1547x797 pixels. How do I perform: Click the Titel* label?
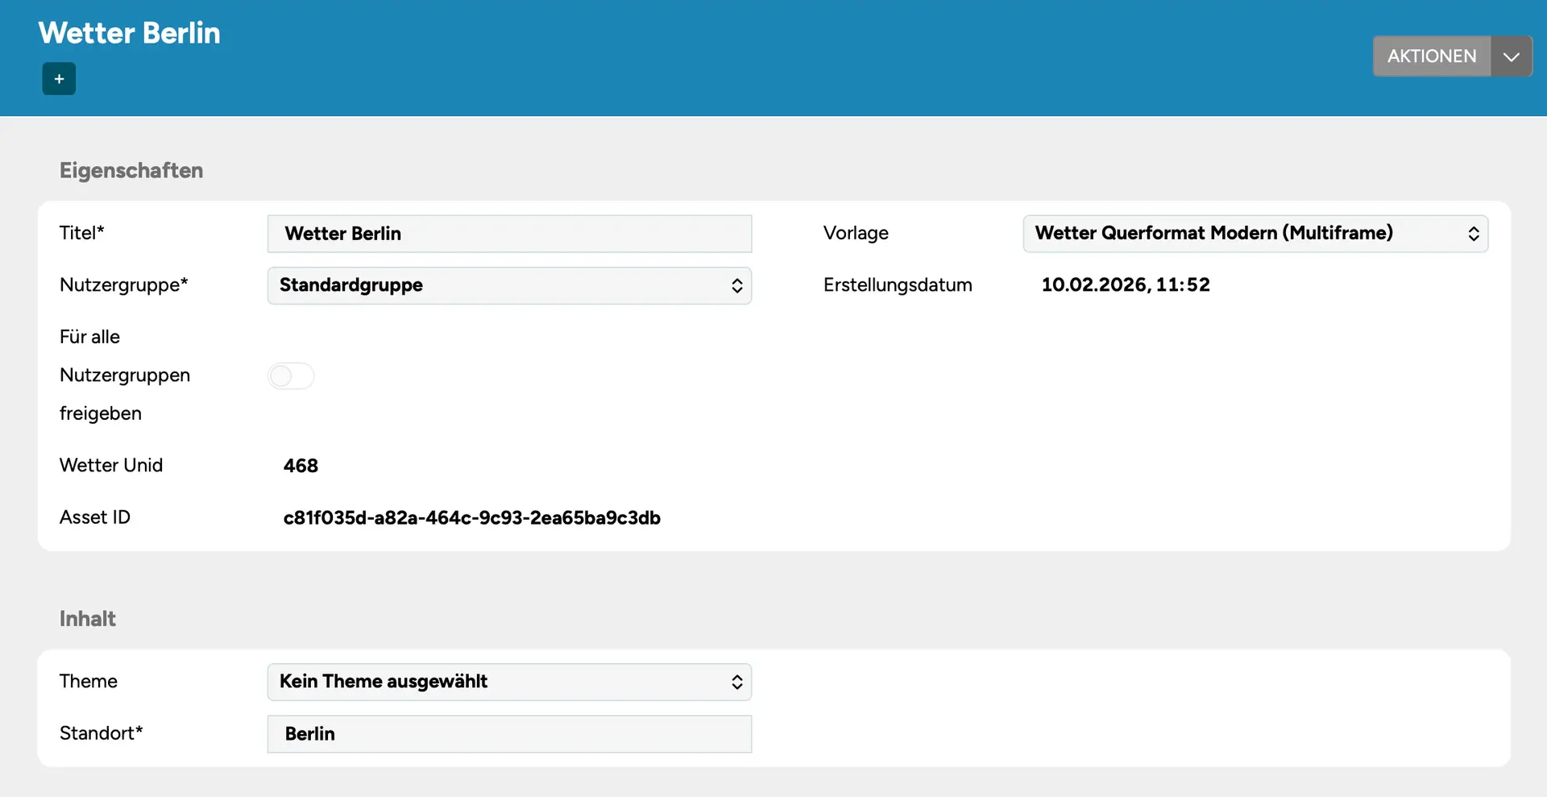(x=82, y=233)
